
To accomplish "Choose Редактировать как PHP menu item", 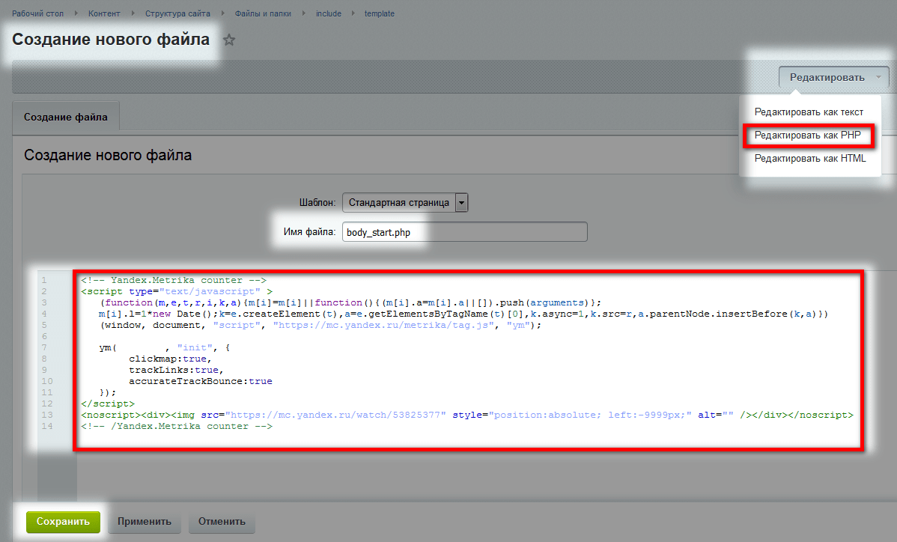I will point(808,135).
